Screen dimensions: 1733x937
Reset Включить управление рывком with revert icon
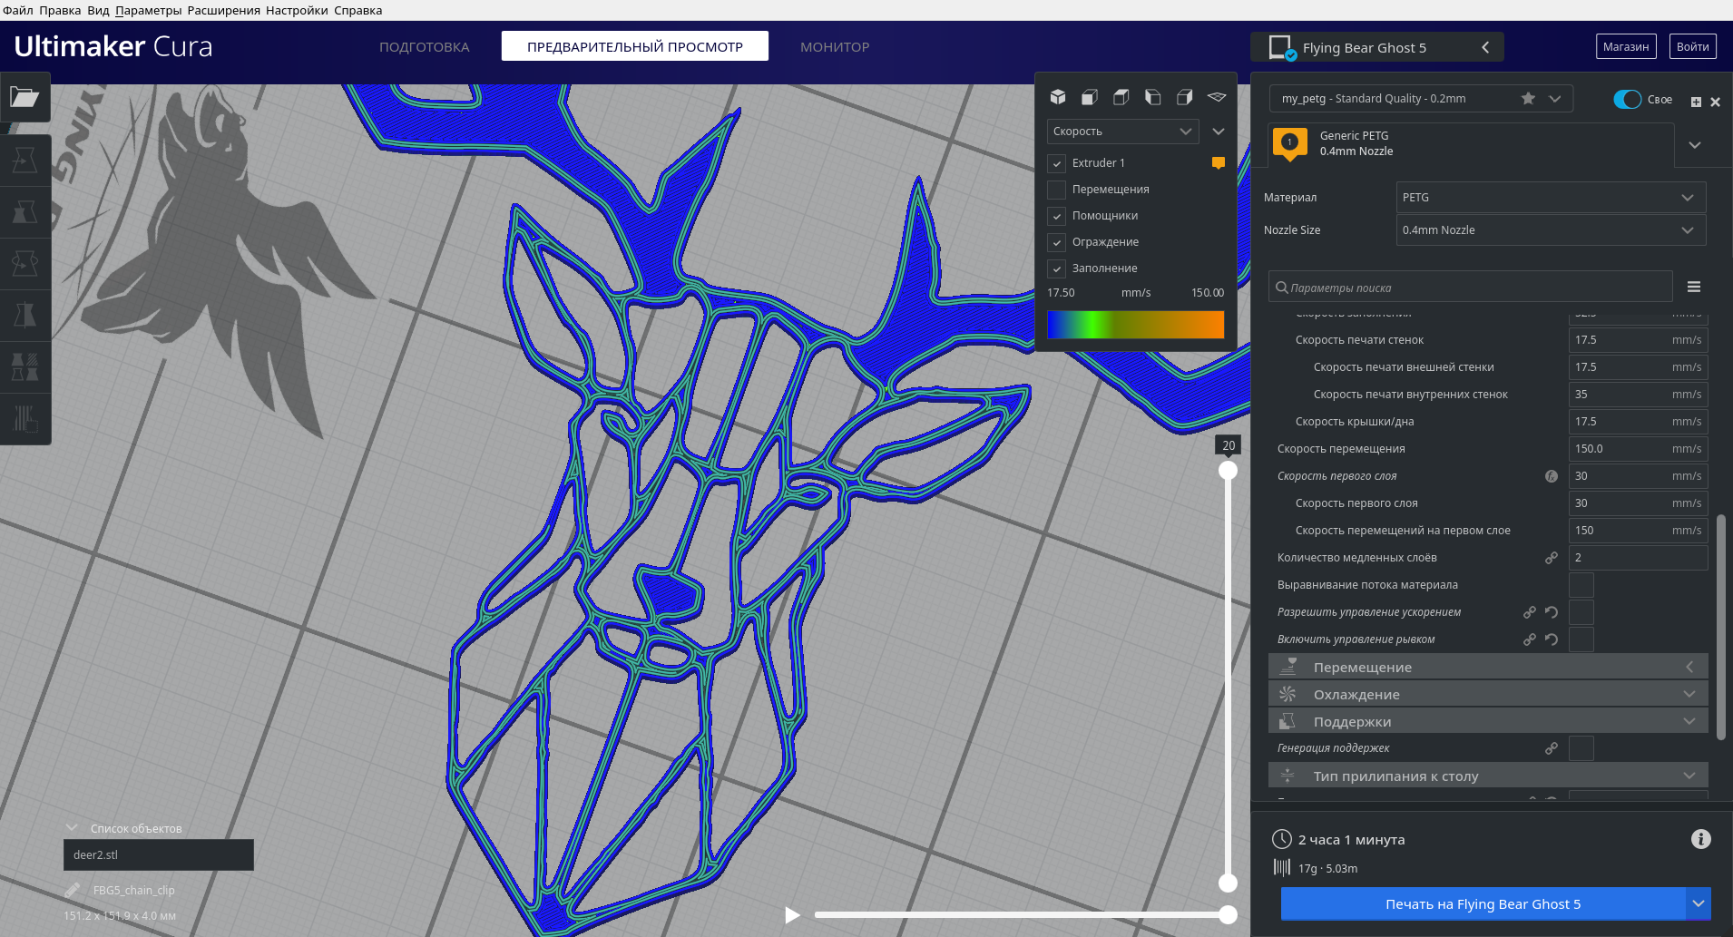1552,639
